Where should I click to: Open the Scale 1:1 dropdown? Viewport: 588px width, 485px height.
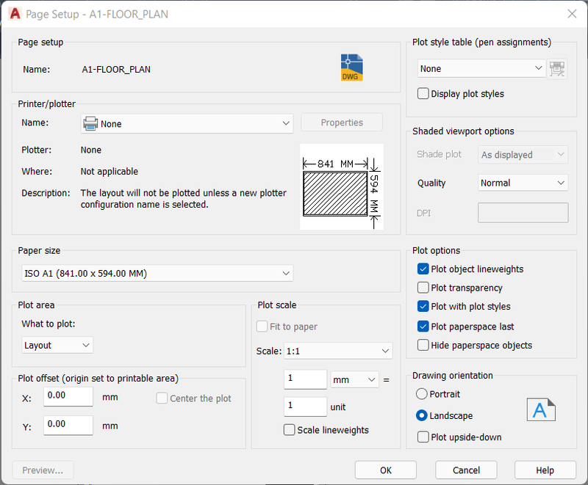click(338, 351)
